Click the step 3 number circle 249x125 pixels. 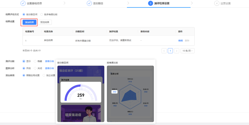coord(151,3)
